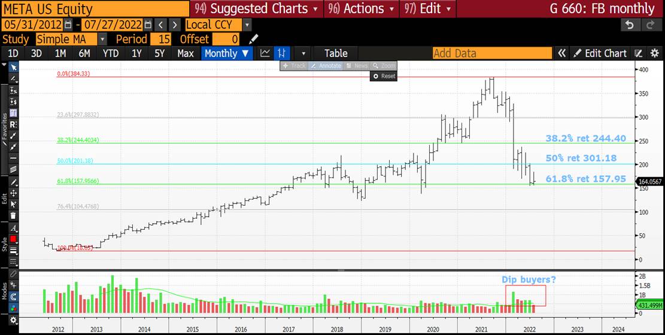Switch to line chart type
The width and height of the screenshot is (665, 335).
(265, 53)
